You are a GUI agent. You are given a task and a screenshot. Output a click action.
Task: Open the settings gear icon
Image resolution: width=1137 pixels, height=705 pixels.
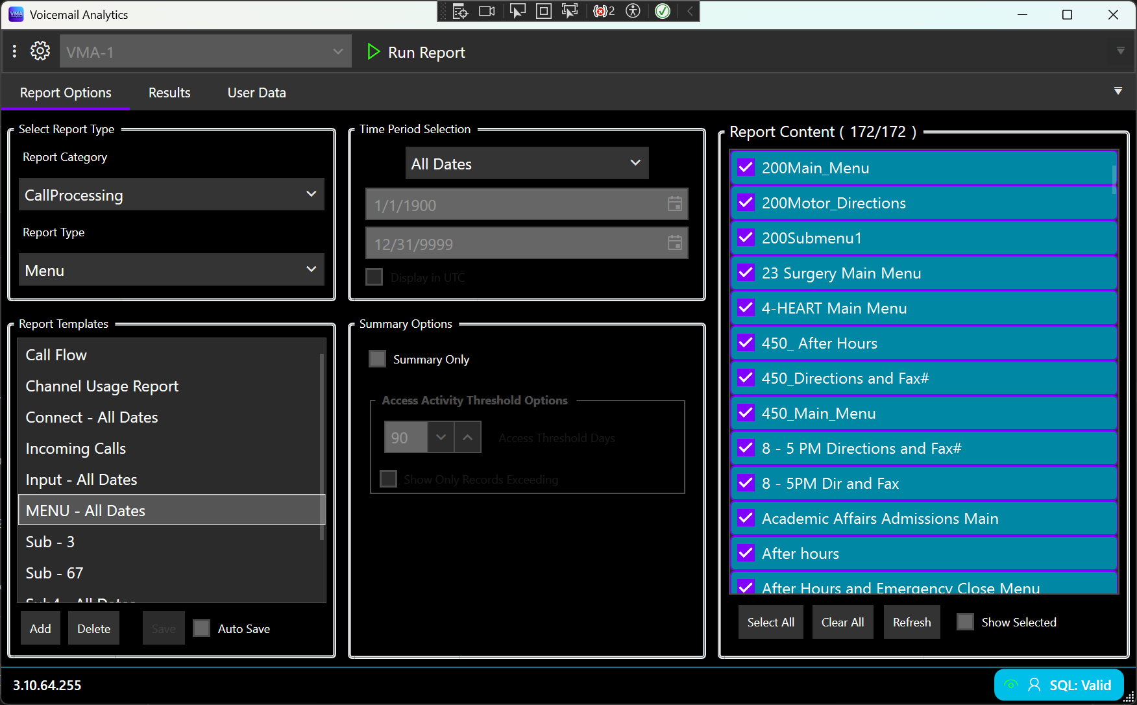point(40,51)
